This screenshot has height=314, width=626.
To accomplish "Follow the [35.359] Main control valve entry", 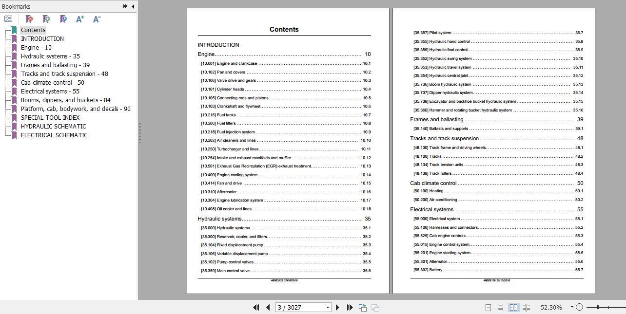I will point(286,271).
